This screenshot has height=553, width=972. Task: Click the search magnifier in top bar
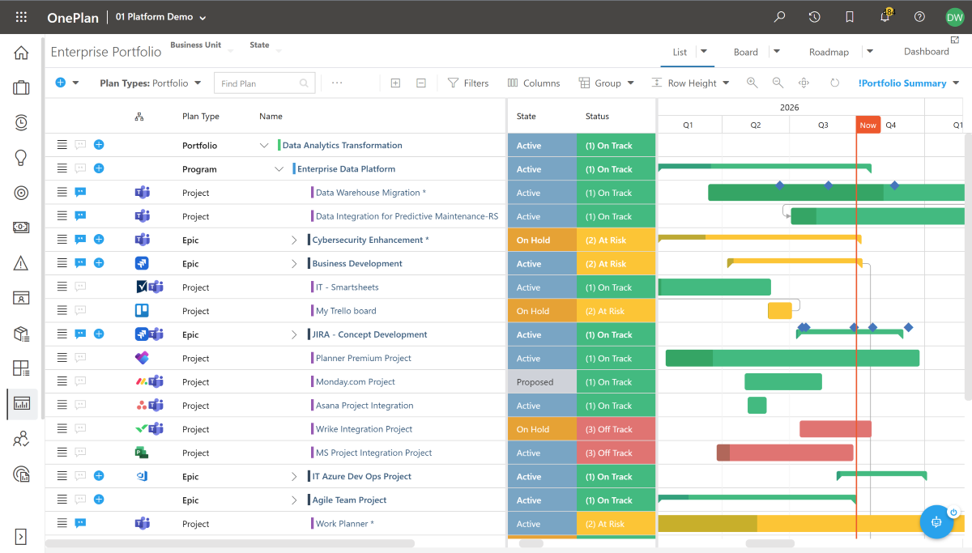[x=780, y=17]
